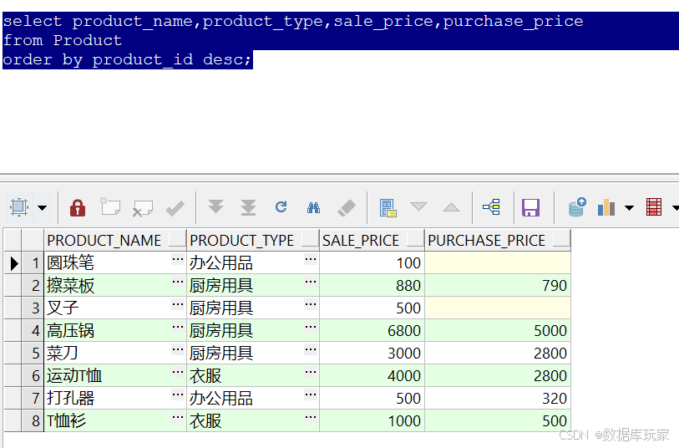Click the fetch next page arrow icon
The width and height of the screenshot is (679, 448).
[x=215, y=206]
